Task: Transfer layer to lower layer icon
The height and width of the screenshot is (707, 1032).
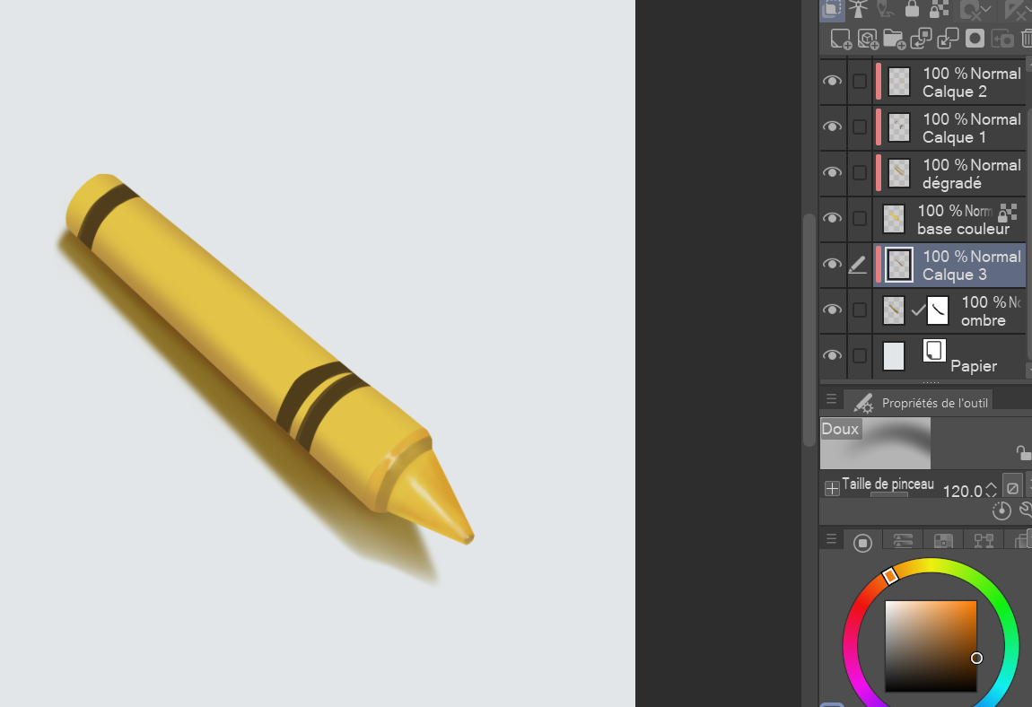Action: (x=921, y=39)
